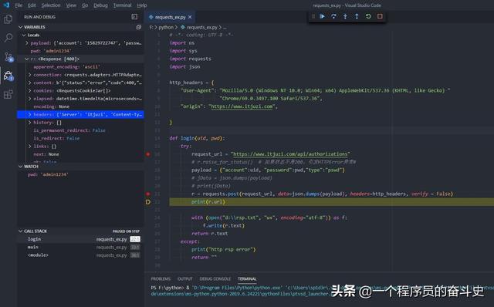Expand the content variable
494x307 pixels.
(x=30, y=83)
